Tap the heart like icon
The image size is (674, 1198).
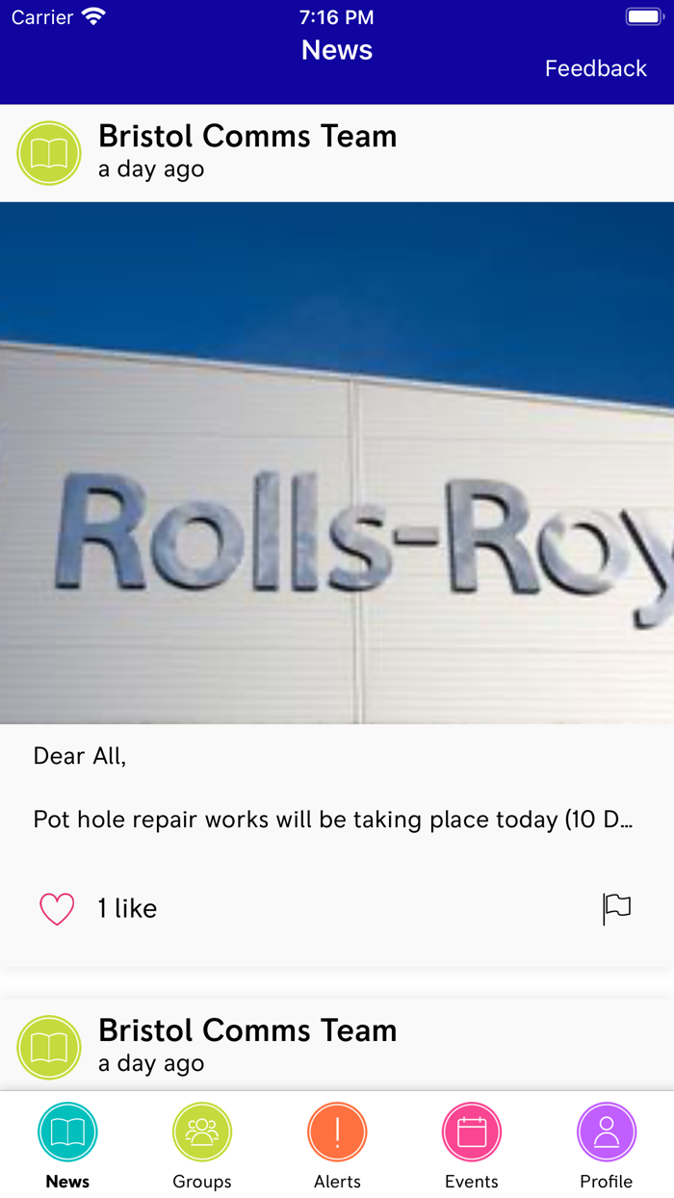57,909
